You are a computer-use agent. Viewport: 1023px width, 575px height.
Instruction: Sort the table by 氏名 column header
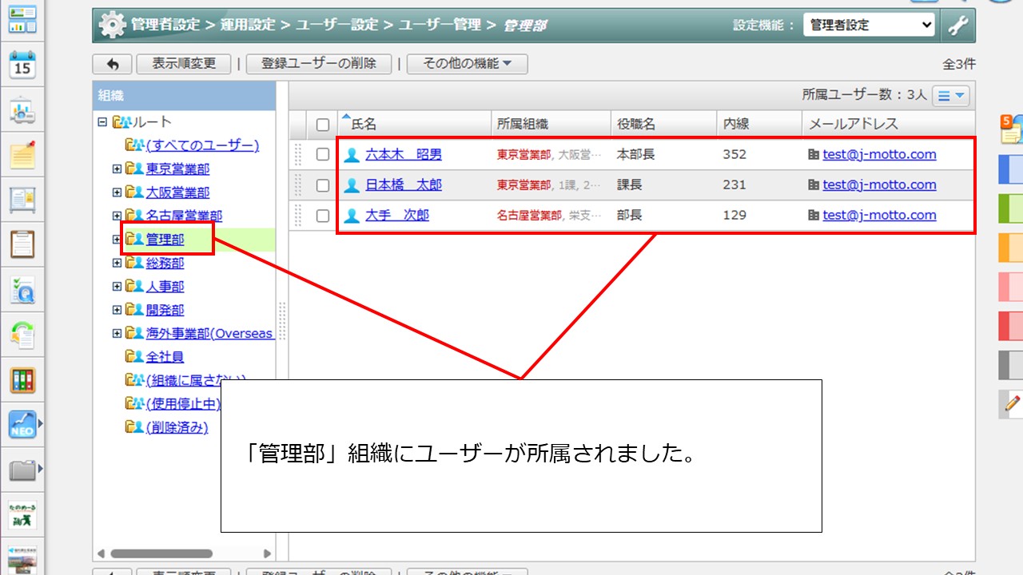pos(364,125)
